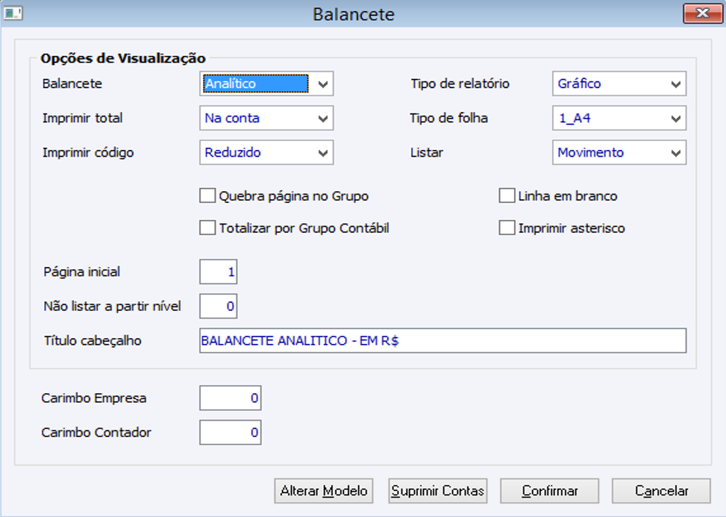Edit the Título cabeçalho text field
Viewport: 726px width, 517px height.
click(x=442, y=341)
